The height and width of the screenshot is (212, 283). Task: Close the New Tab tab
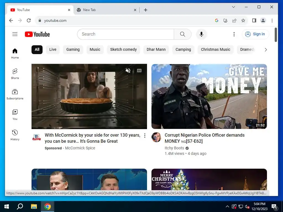point(135,10)
